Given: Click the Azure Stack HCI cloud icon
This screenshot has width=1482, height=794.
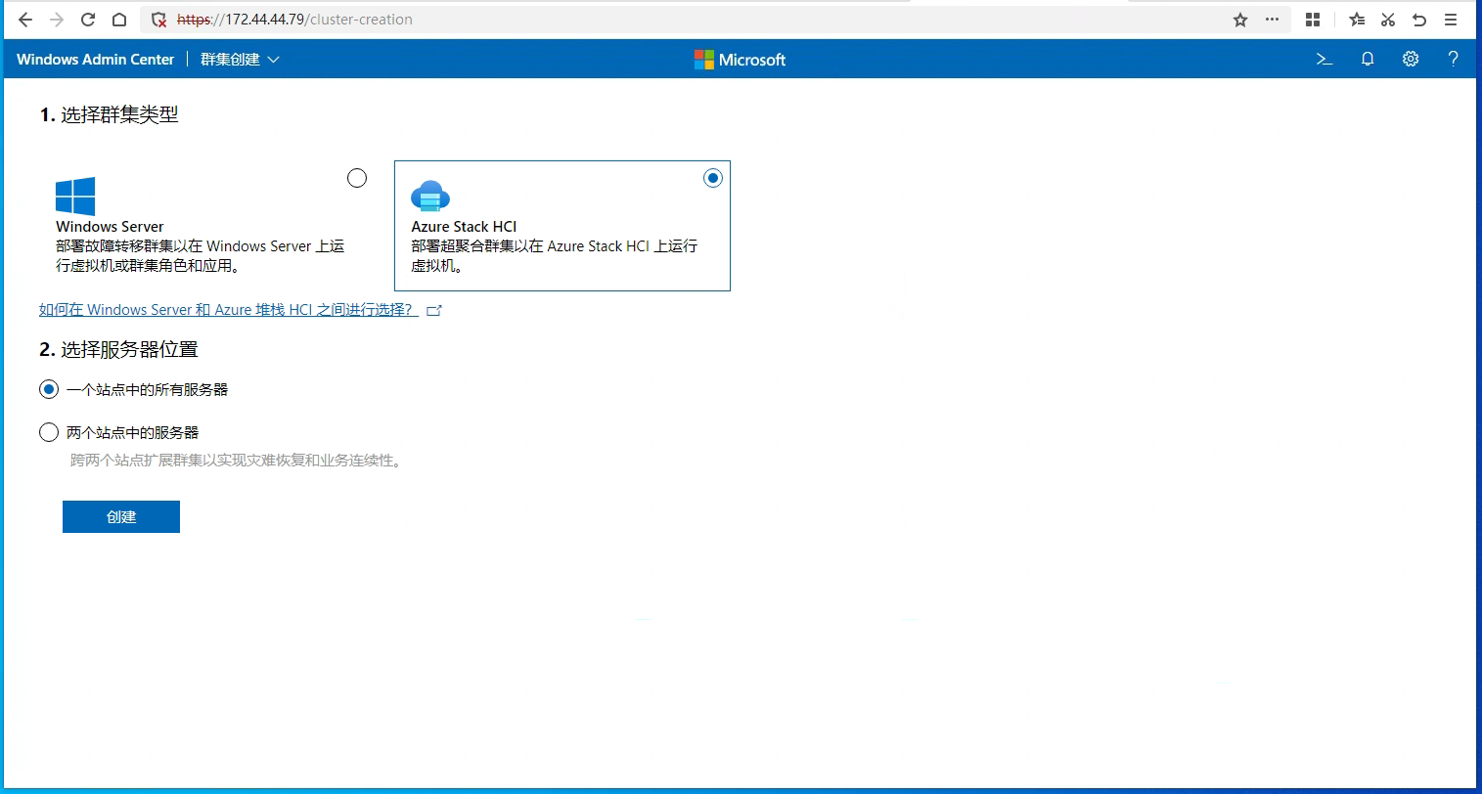Looking at the screenshot, I should [x=430, y=197].
